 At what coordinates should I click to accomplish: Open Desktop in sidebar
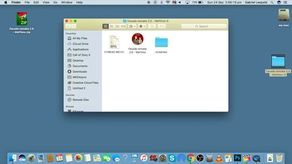point(78,61)
